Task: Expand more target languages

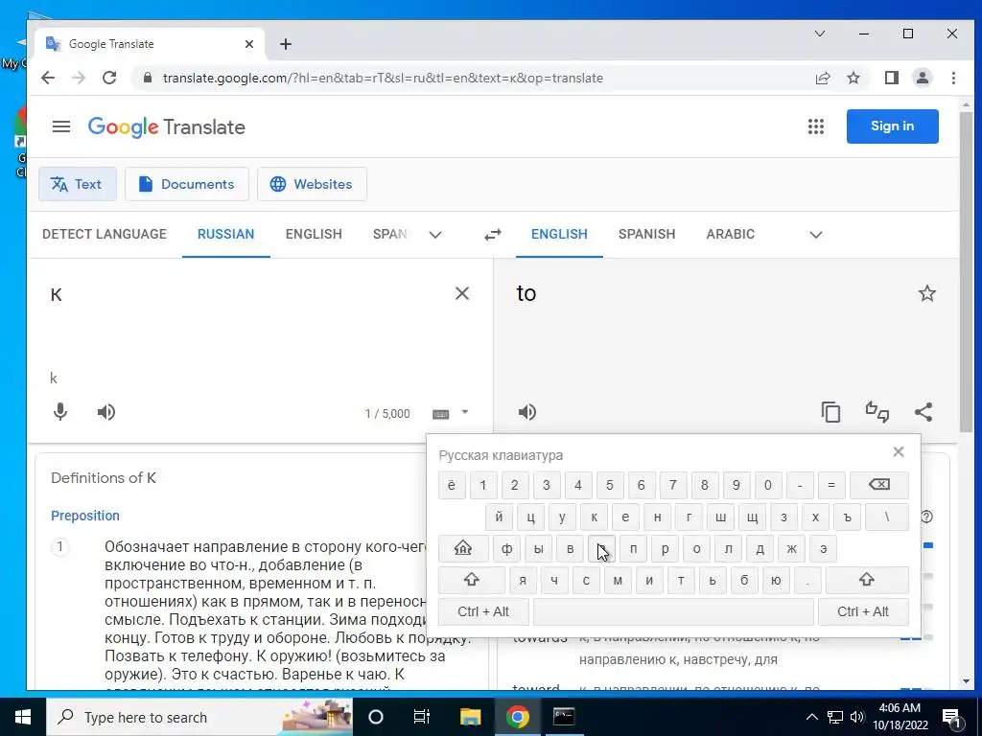Action: pyautogui.click(x=815, y=235)
